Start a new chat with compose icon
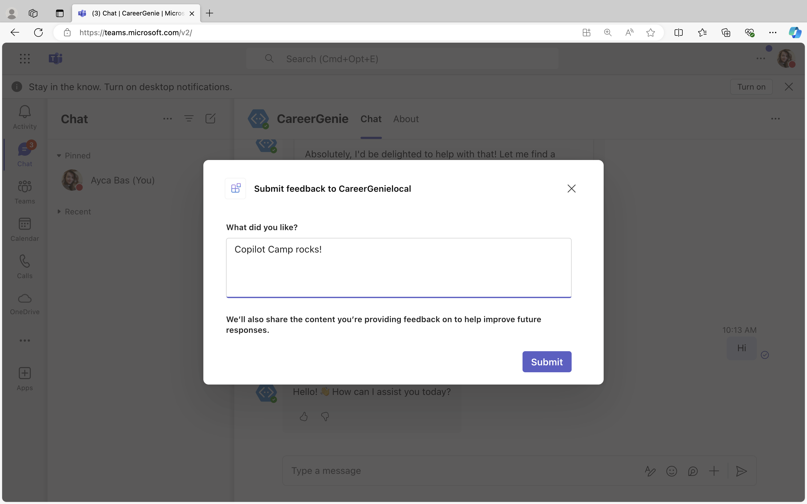Image resolution: width=807 pixels, height=504 pixels. [210, 119]
